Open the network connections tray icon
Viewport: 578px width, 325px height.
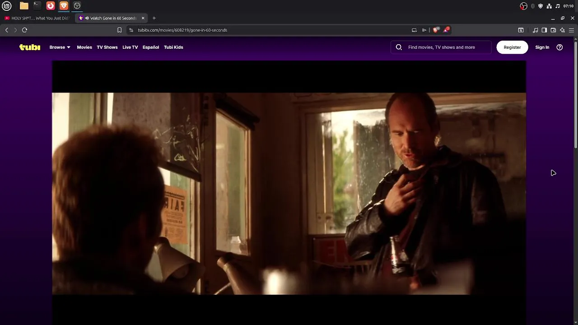tap(549, 6)
